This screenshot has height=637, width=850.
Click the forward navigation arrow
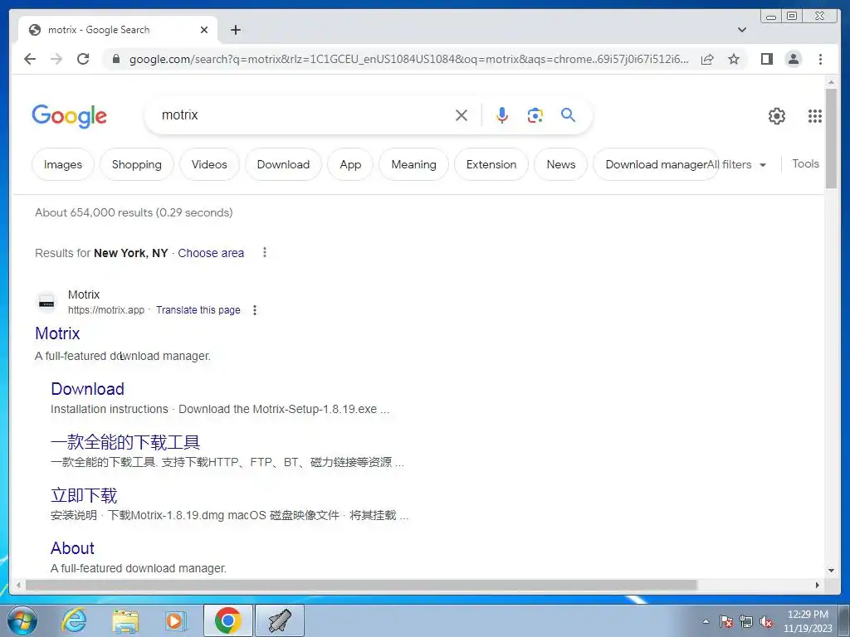56,59
